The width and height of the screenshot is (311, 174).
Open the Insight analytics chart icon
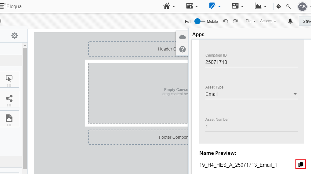pyautogui.click(x=258, y=6)
